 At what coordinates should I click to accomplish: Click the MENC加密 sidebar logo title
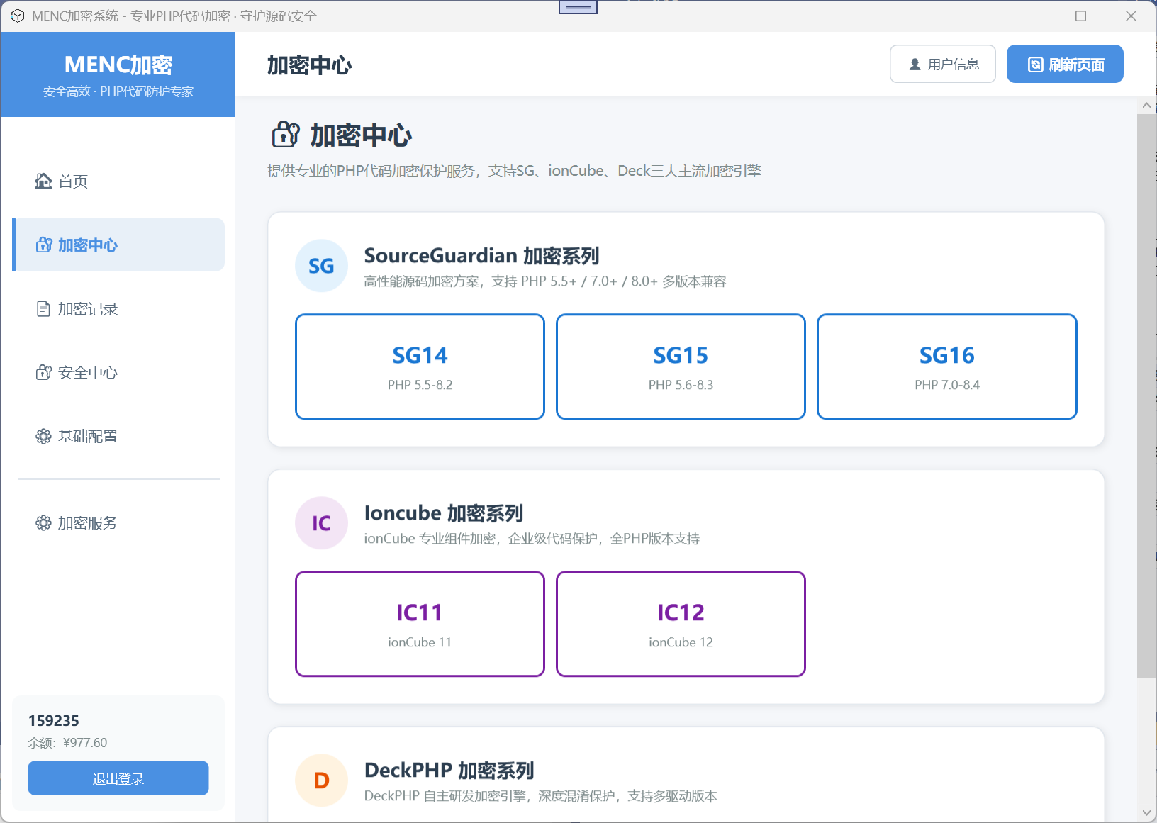pos(118,65)
